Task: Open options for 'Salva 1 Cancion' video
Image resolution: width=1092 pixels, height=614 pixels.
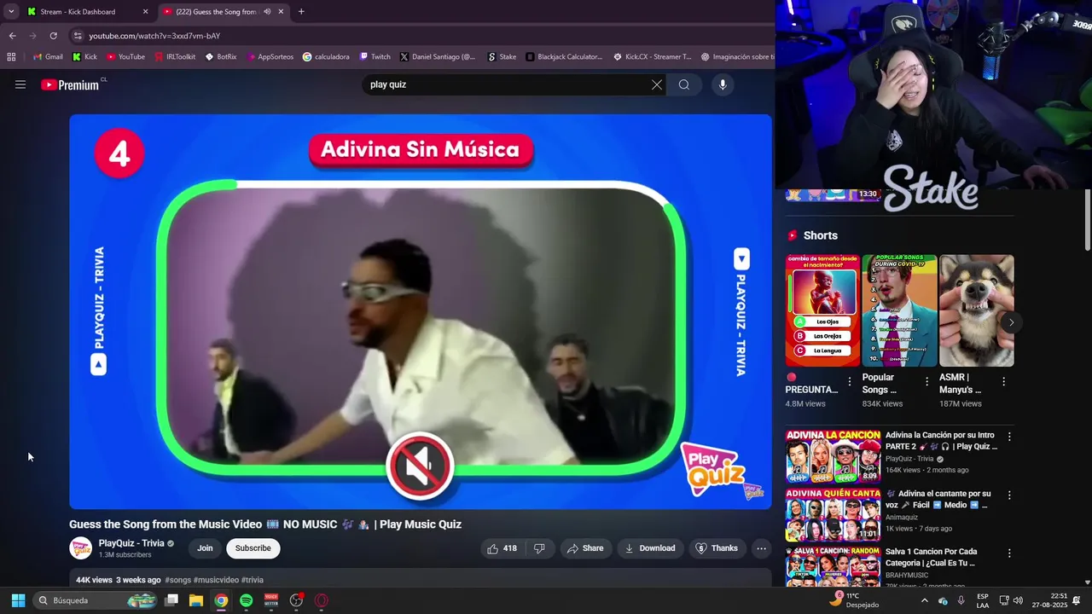Action: (1009, 553)
